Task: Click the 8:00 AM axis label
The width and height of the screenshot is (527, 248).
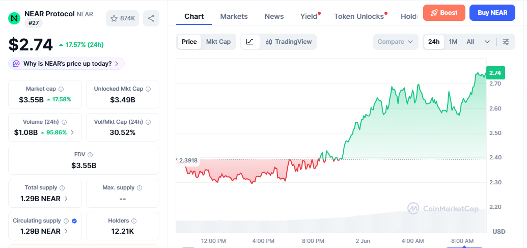Action: click(x=462, y=241)
